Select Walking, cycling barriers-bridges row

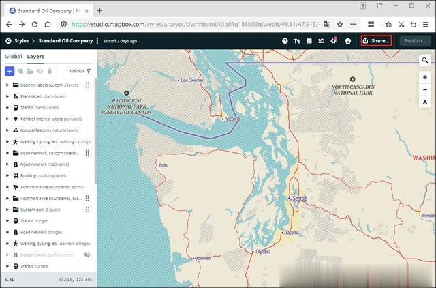pyautogui.click(x=48, y=244)
